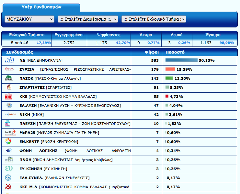Click the ΜέΡΑ25 party logo
This screenshot has width=240, height=194.
click(9, 133)
